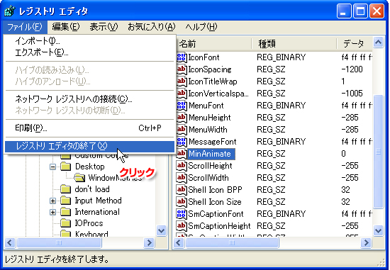
Task: Select the IconTitleWrap value name
Action: (213, 81)
